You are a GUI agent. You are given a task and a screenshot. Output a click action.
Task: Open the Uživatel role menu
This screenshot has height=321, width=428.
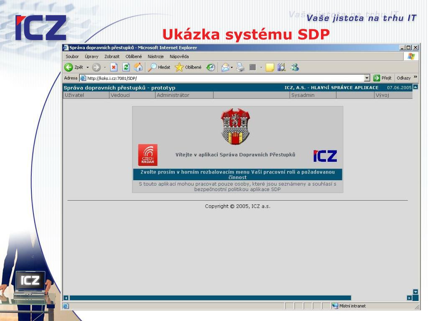point(86,95)
